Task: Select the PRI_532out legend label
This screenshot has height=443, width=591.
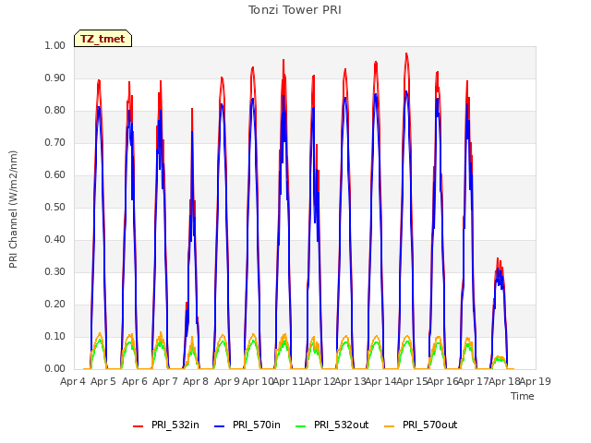Action: click(x=341, y=425)
